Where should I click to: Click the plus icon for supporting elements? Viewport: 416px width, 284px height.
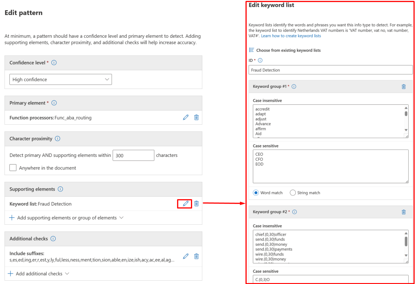point(12,218)
